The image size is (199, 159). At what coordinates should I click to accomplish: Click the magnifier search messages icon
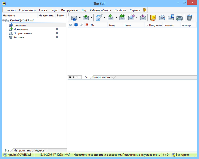[x=162, y=18]
